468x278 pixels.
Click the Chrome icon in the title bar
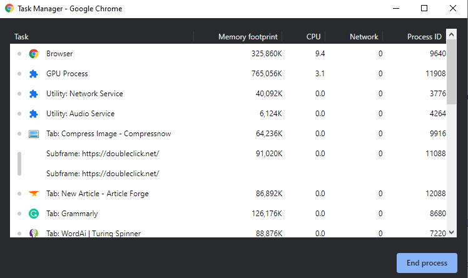(9, 9)
